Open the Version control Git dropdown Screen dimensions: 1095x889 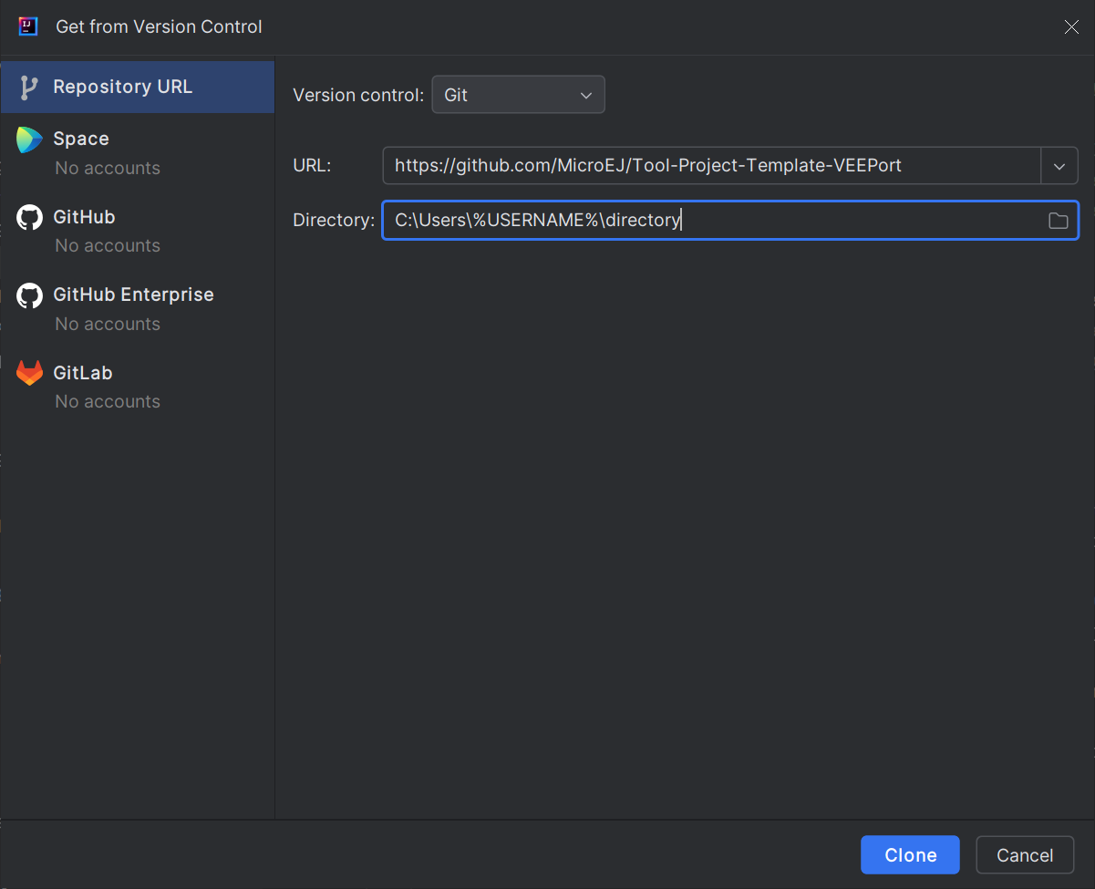(518, 95)
